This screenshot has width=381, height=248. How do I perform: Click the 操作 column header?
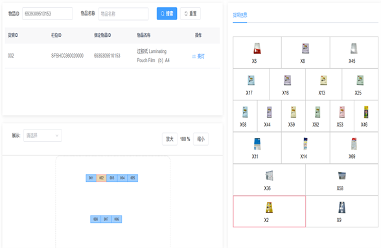[x=198, y=35]
